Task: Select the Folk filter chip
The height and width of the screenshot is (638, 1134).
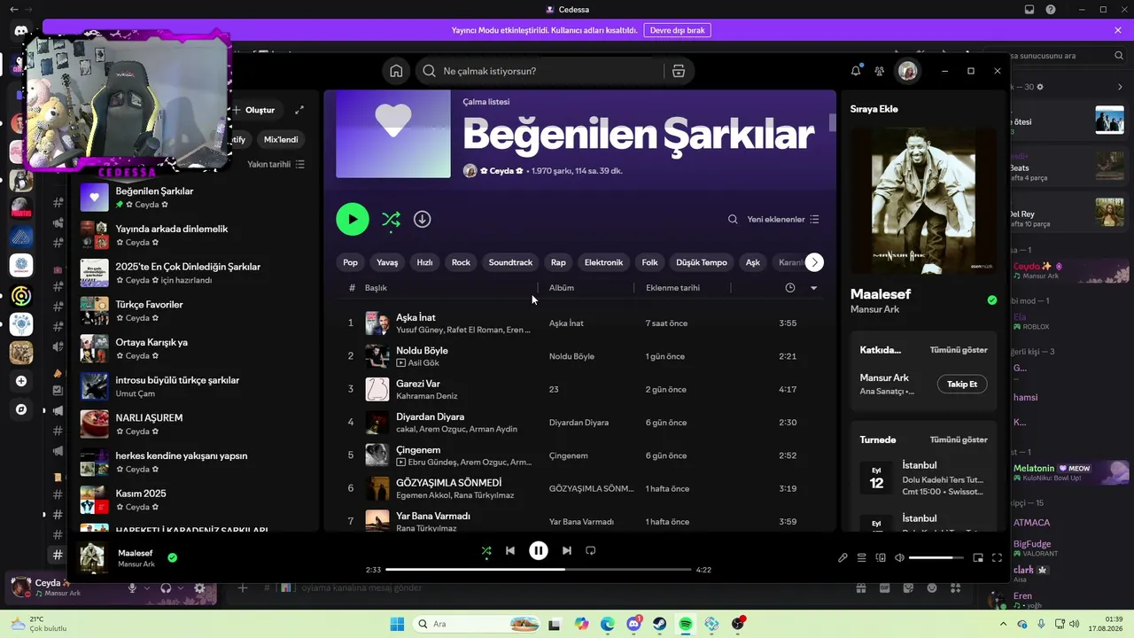Action: point(650,262)
